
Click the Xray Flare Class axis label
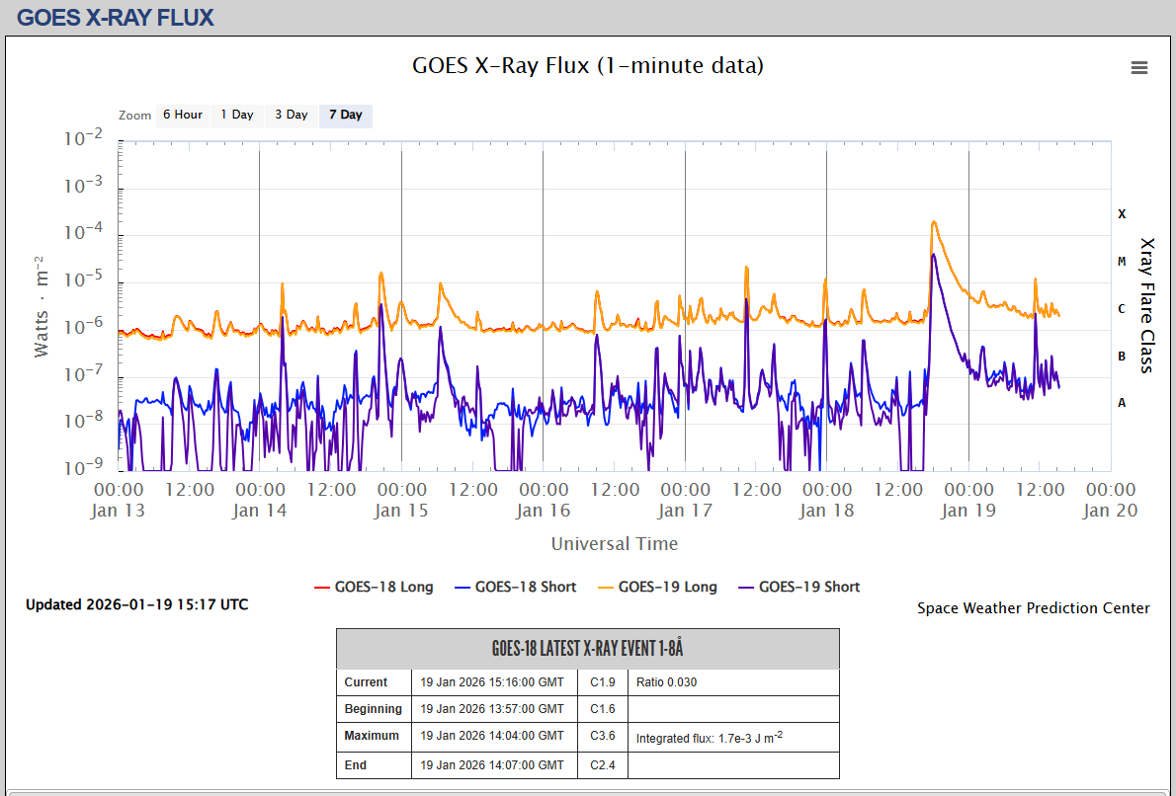tap(1146, 304)
